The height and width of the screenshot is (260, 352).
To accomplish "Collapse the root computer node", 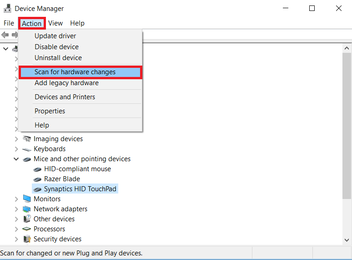I will pos(6,49).
